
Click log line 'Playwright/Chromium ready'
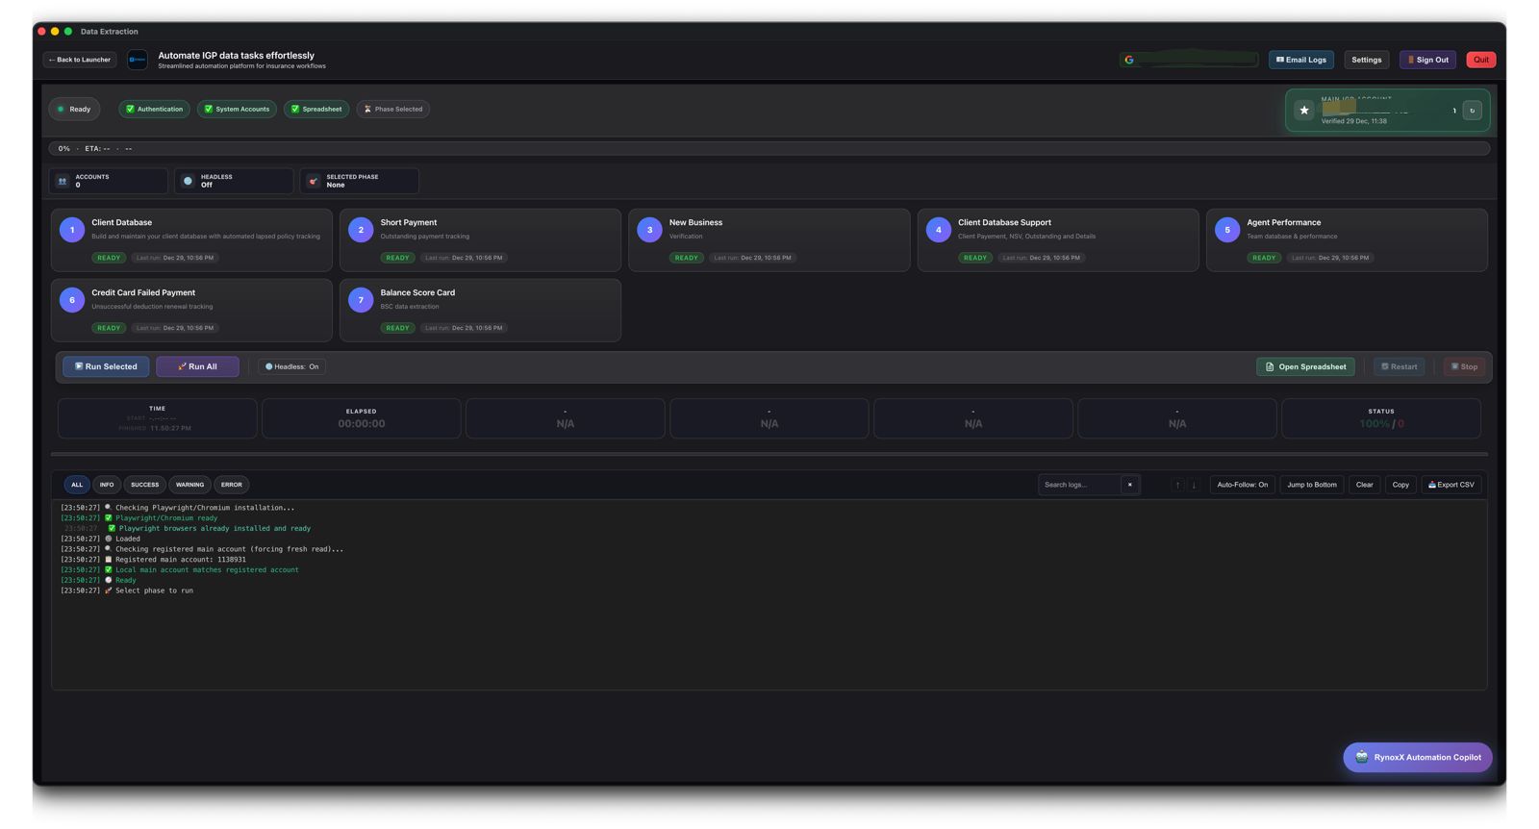(139, 518)
